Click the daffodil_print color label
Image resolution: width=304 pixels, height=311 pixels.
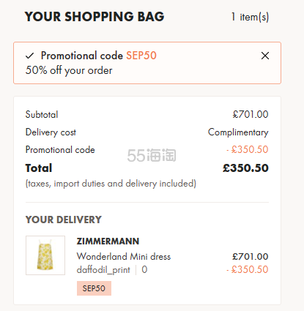103,270
